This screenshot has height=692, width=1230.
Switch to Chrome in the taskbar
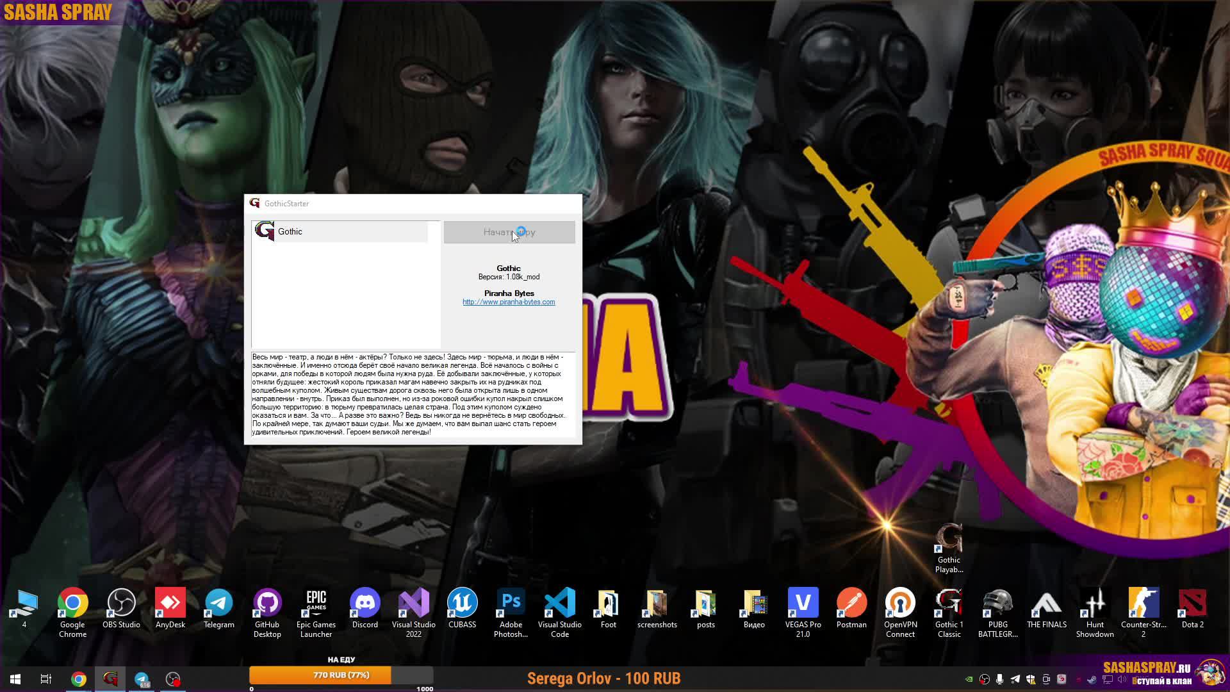tap(78, 679)
